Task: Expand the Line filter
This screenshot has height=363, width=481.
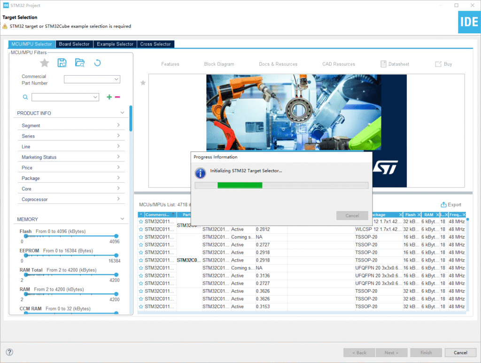Action: point(118,146)
